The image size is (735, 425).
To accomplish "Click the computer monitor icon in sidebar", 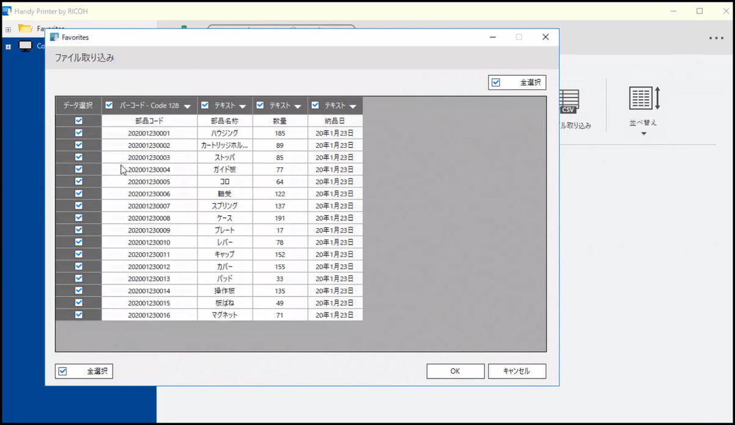I will [x=25, y=46].
